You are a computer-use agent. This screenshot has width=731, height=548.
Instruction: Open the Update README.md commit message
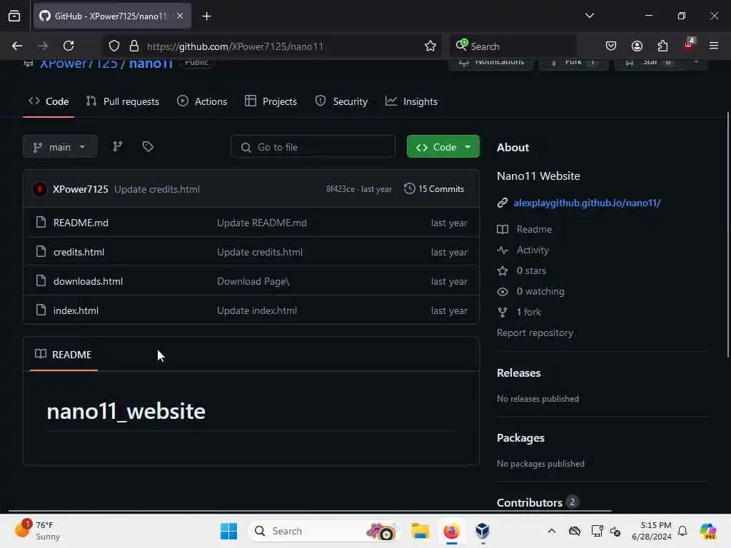click(262, 223)
